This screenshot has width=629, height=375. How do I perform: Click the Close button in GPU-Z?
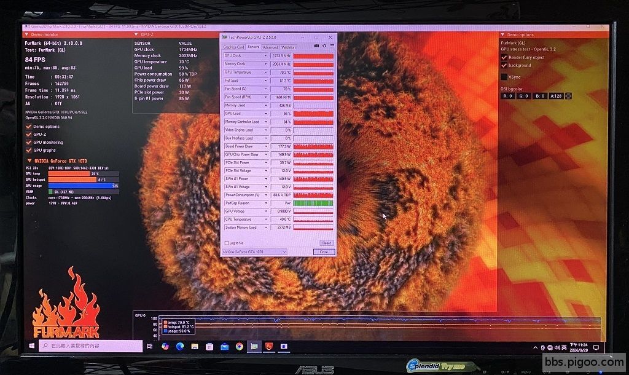tap(324, 251)
